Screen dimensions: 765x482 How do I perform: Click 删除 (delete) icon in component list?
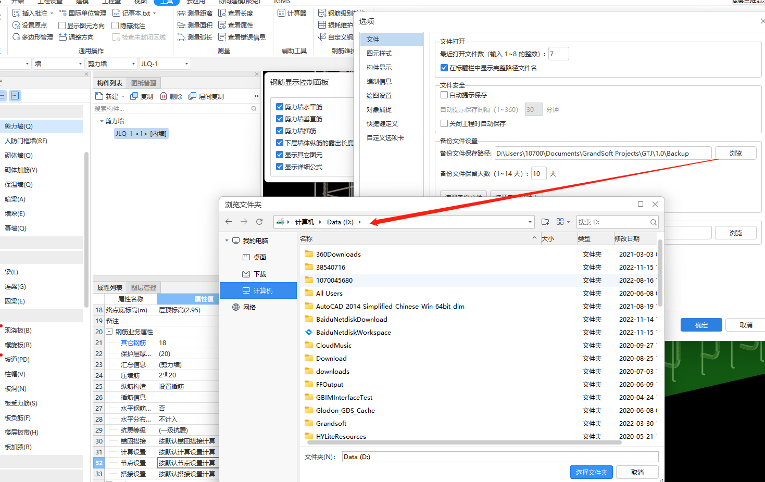164,96
